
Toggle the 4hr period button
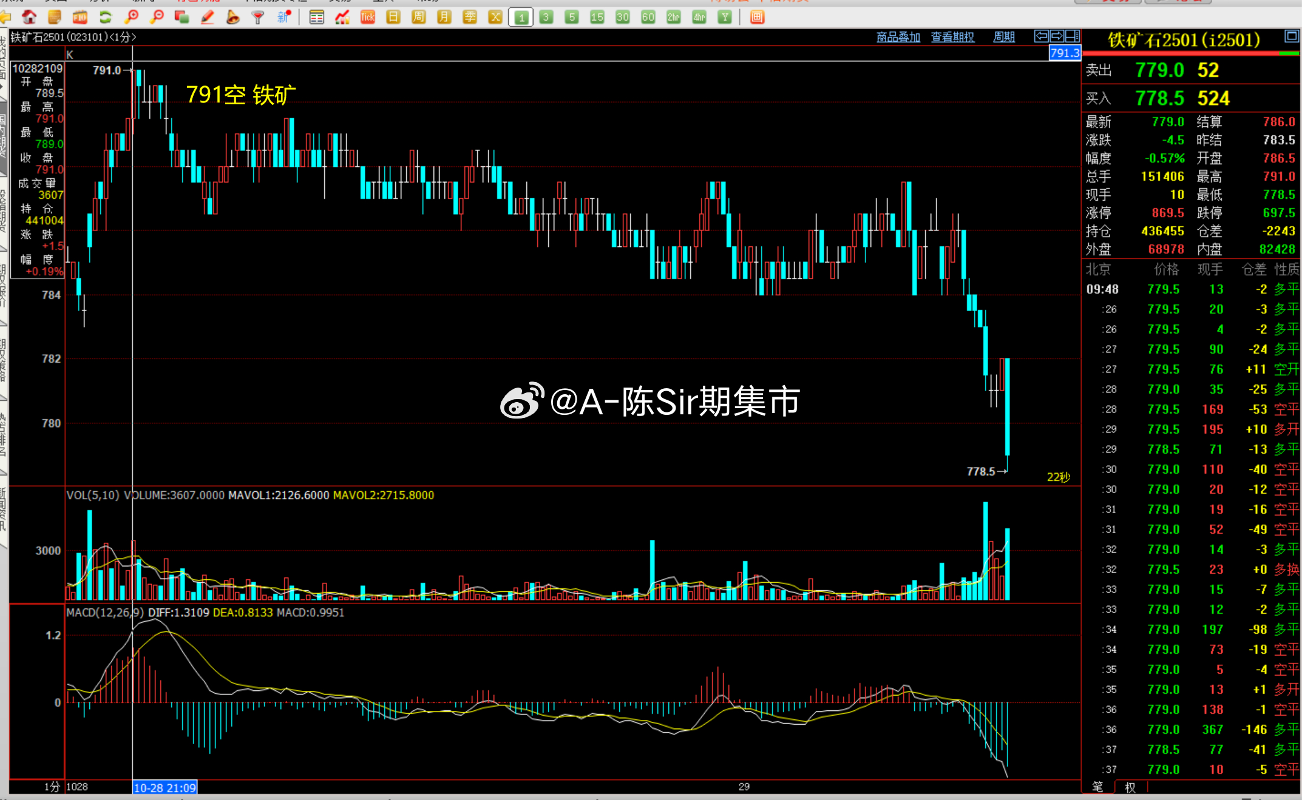(x=699, y=18)
